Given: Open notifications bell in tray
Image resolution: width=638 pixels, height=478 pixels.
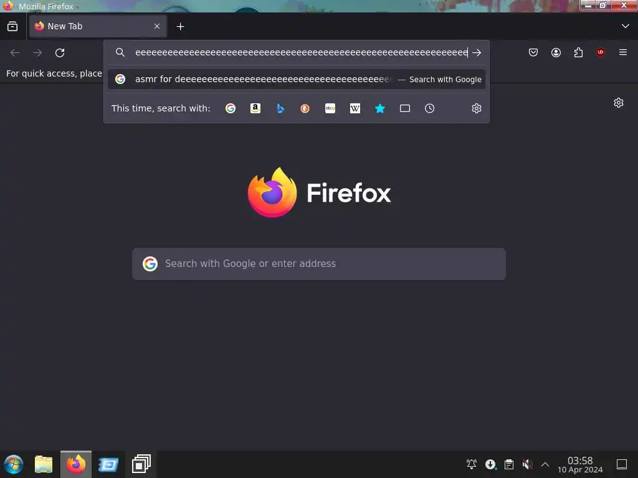Looking at the screenshot, I should [472, 464].
